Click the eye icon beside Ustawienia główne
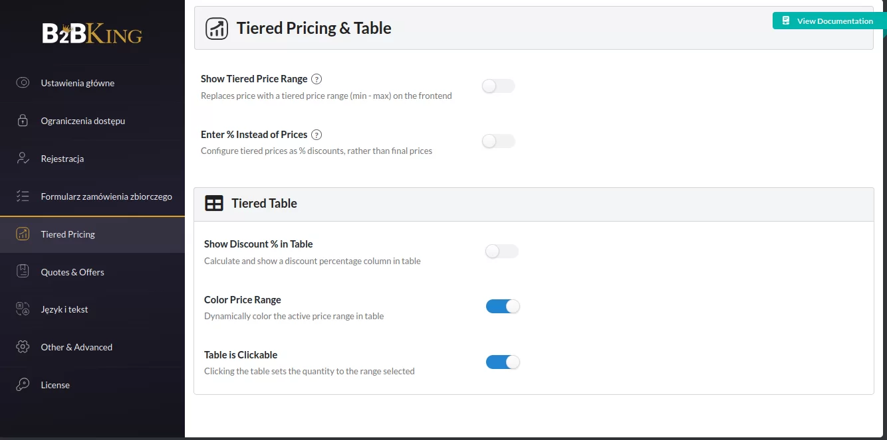The width and height of the screenshot is (887, 440). point(23,83)
